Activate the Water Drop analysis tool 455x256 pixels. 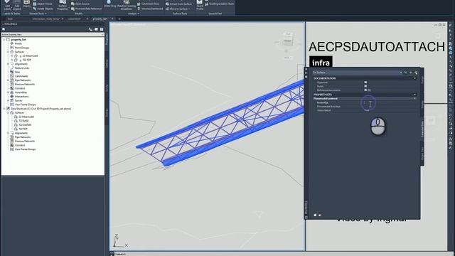pyautogui.click(x=109, y=4)
